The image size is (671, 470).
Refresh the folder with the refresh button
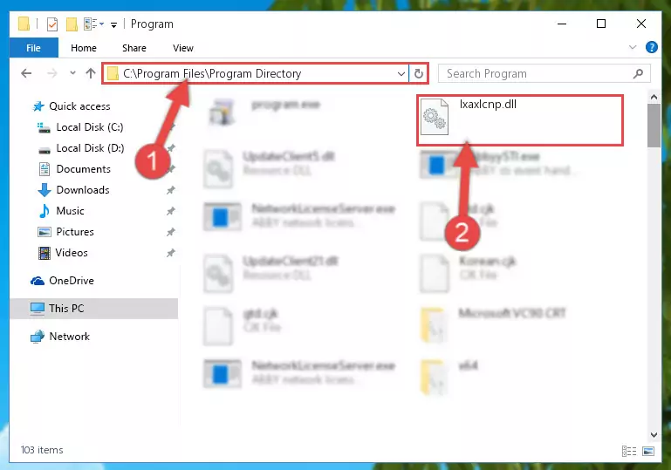(x=419, y=73)
